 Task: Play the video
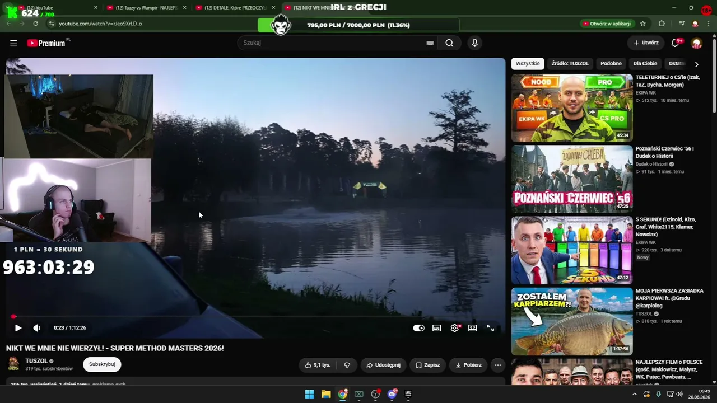[18, 328]
